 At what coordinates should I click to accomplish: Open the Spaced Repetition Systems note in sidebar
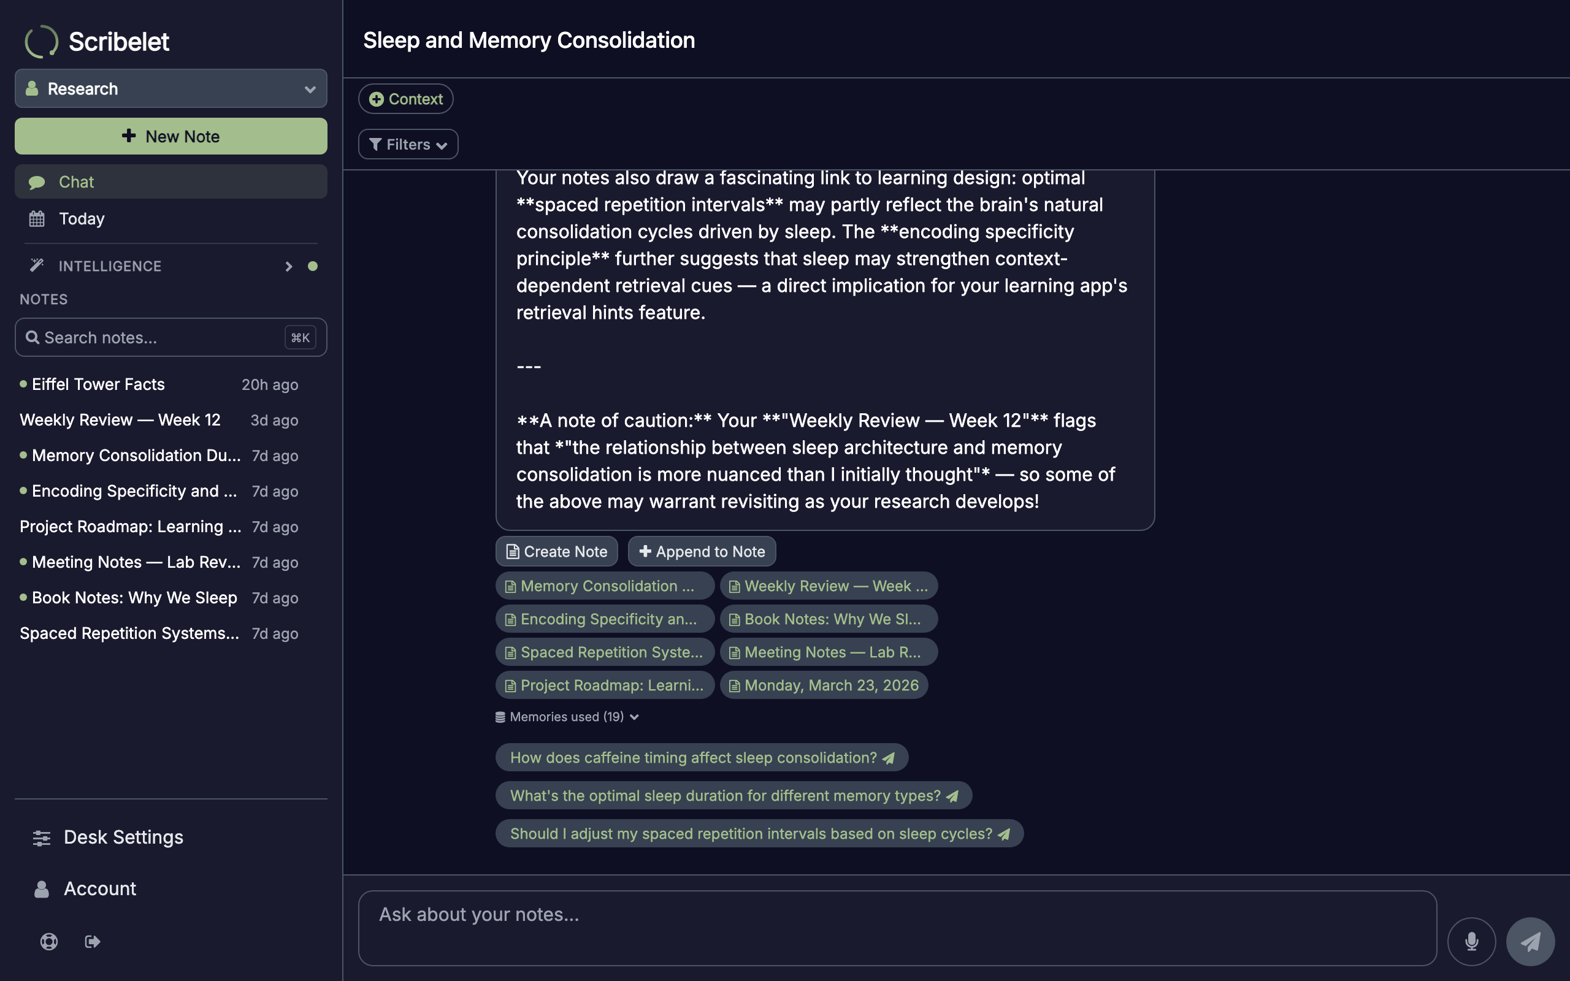159,634
